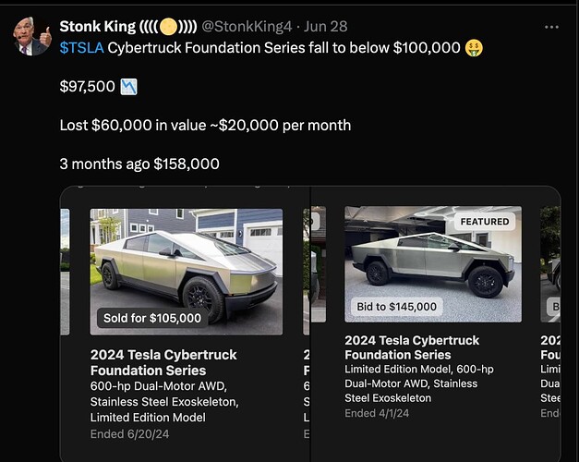Click the Jun 28 post timestamp

(325, 27)
